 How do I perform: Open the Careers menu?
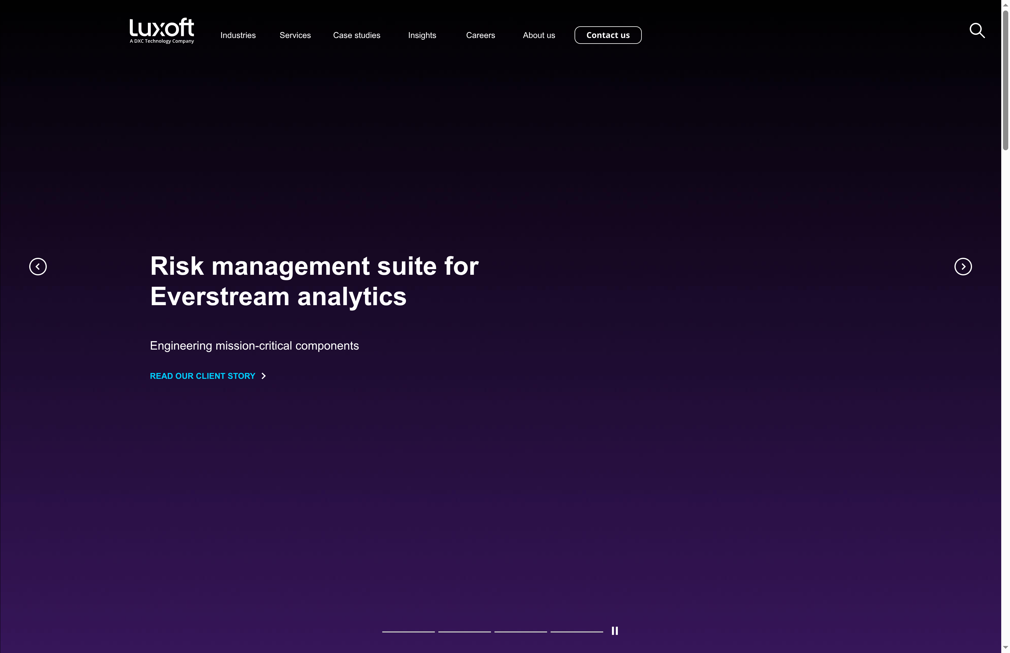click(480, 35)
